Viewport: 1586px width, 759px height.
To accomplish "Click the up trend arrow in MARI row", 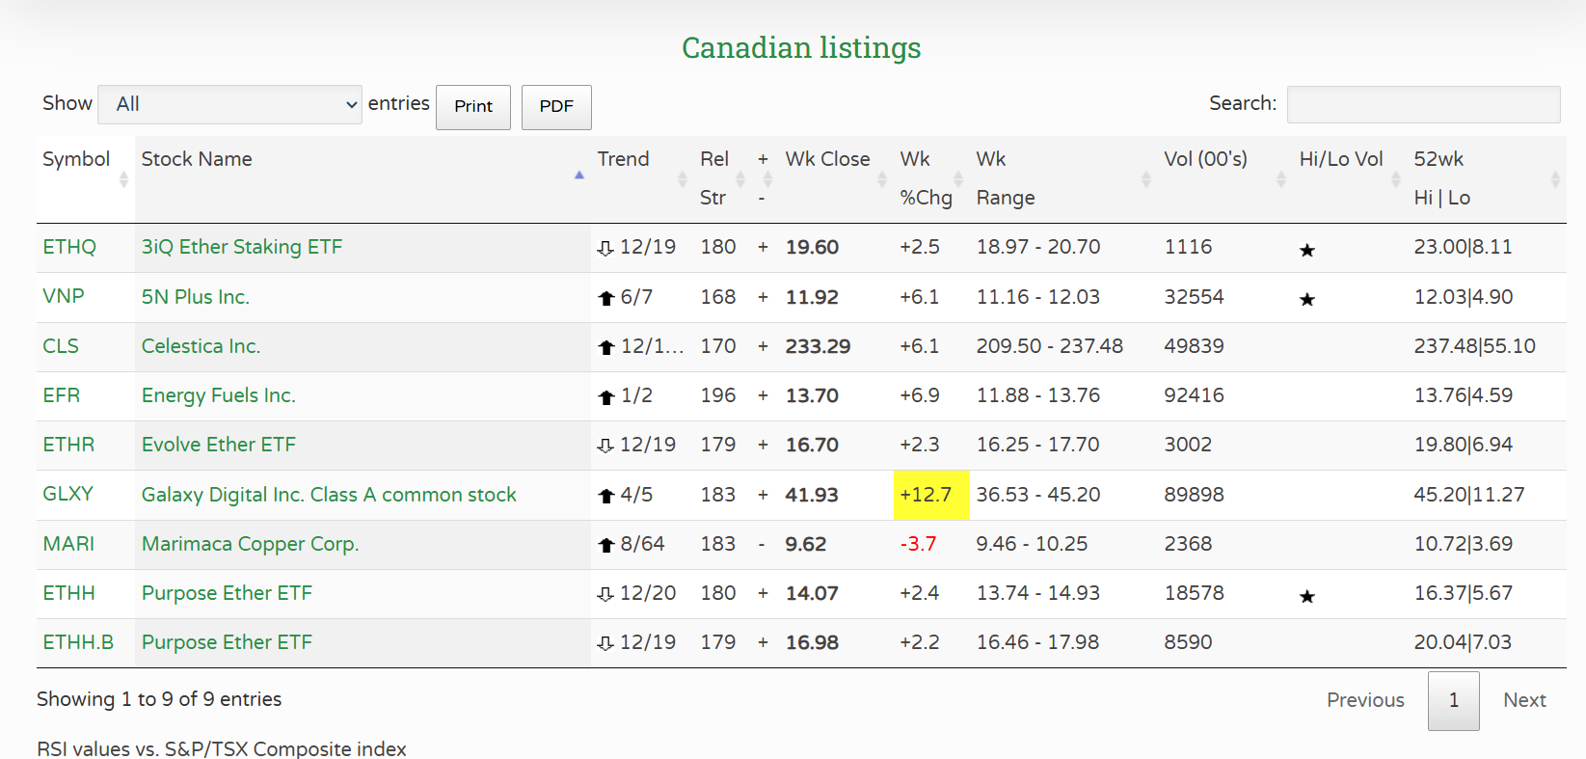I will coord(606,545).
